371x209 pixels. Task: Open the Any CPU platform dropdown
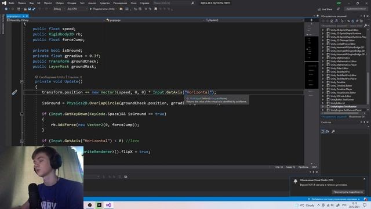coord(77,9)
